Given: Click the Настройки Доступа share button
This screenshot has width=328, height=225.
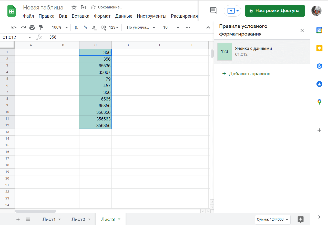Looking at the screenshot, I should point(275,11).
